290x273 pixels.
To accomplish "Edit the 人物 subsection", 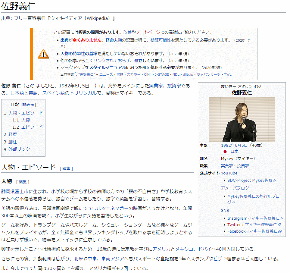I will (23, 182).
